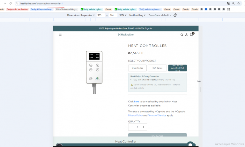245x147 pixels.
Task: Click the blue square tab group icon
Action: coord(206,9)
